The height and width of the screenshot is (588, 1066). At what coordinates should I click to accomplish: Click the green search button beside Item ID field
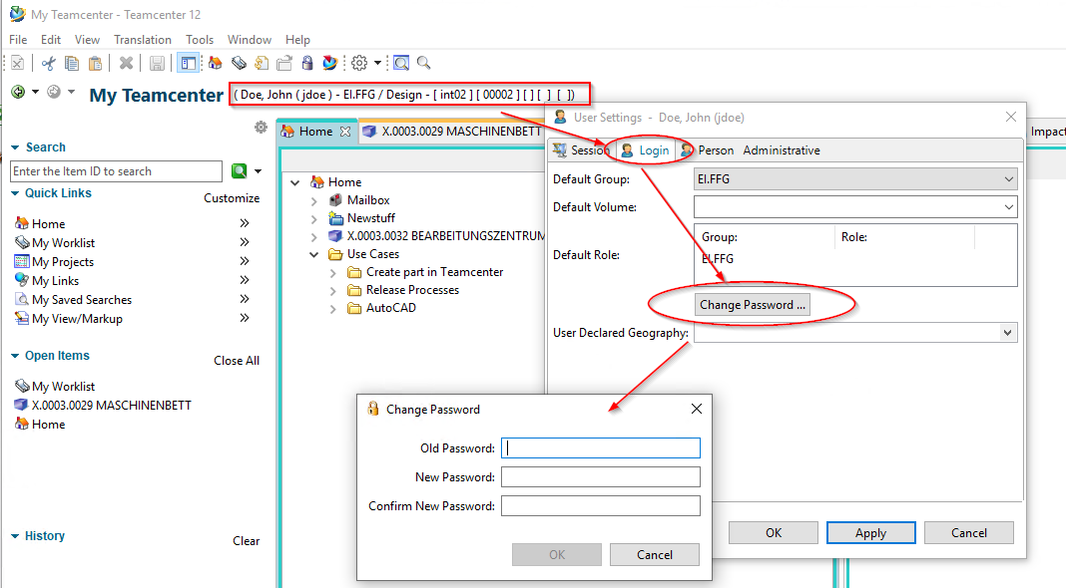pyautogui.click(x=240, y=171)
